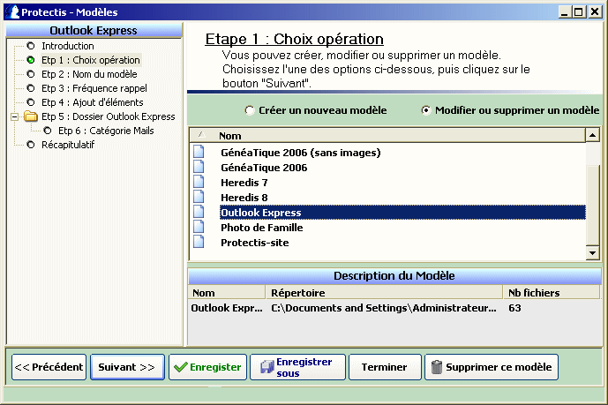Click model list scrollbar down arrow

(592, 253)
